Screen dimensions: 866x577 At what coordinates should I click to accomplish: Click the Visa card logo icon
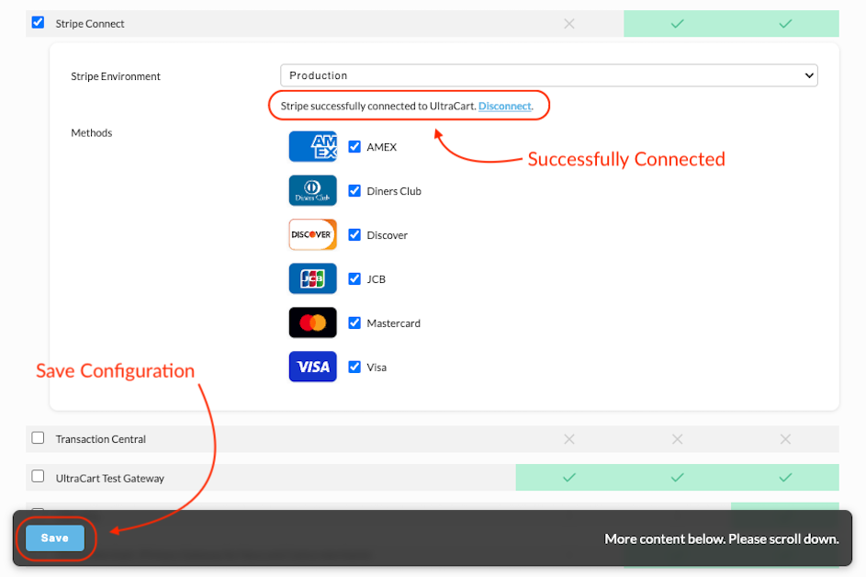pyautogui.click(x=312, y=367)
